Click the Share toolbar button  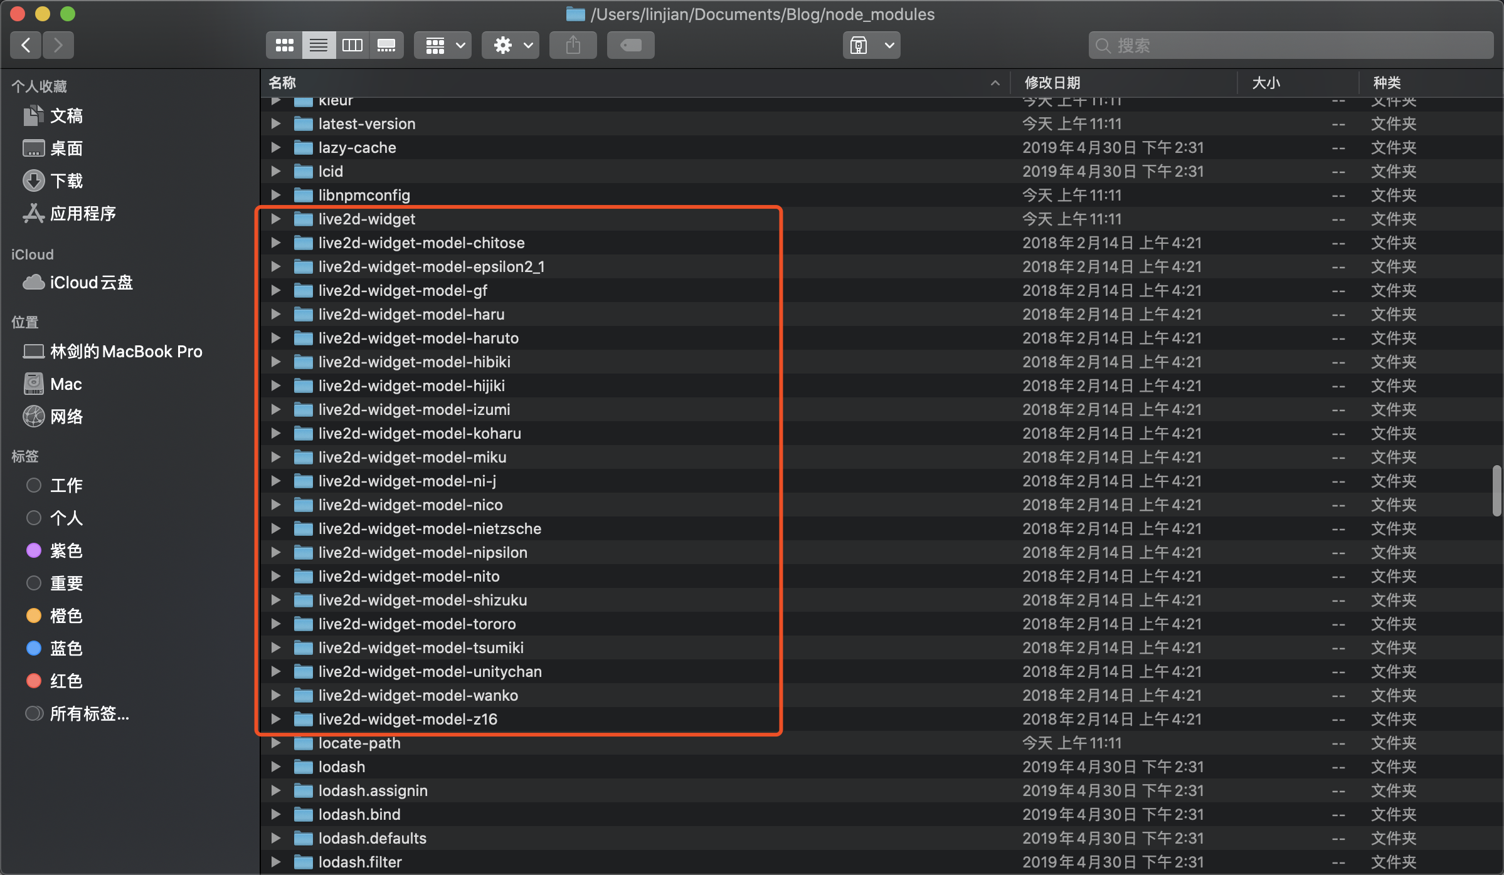pyautogui.click(x=573, y=45)
